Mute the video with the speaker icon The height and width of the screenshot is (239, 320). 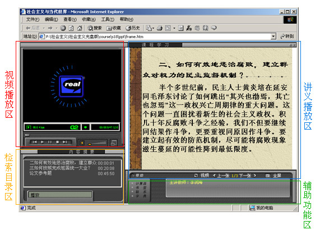pos(82,143)
